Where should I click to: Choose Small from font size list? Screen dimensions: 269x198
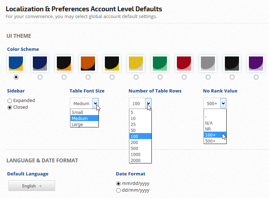84,112
